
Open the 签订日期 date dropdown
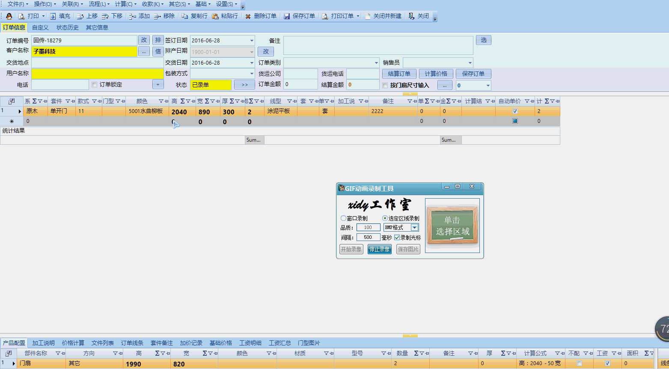pyautogui.click(x=252, y=41)
